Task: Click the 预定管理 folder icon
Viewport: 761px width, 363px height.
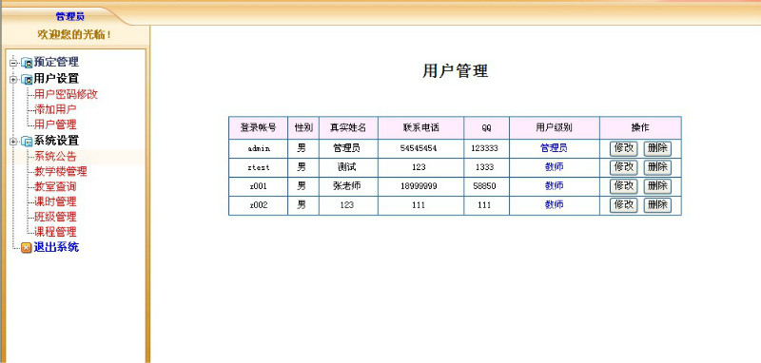Action: (x=27, y=63)
